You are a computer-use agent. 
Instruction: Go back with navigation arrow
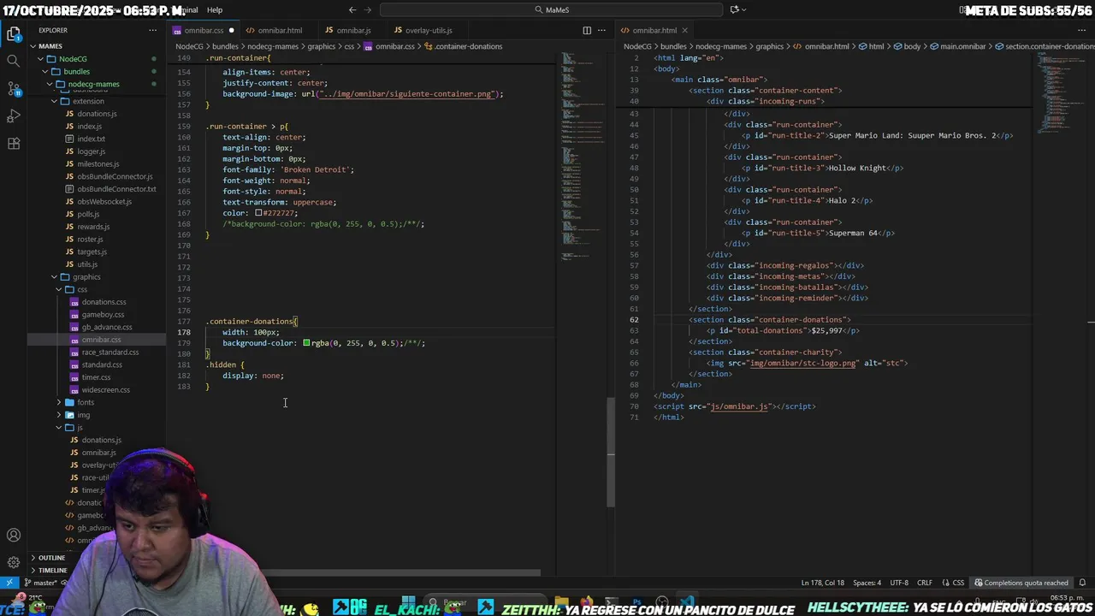pyautogui.click(x=352, y=9)
